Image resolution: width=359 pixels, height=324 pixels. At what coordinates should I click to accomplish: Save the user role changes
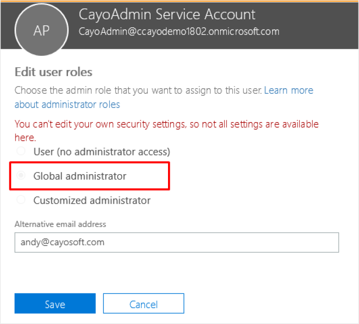55,303
